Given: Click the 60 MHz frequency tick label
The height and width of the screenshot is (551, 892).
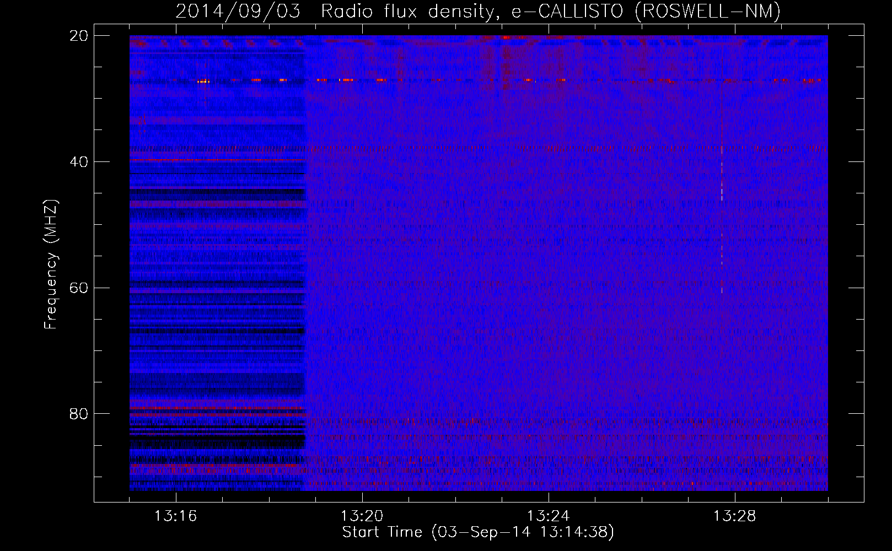Looking at the screenshot, I should [79, 288].
